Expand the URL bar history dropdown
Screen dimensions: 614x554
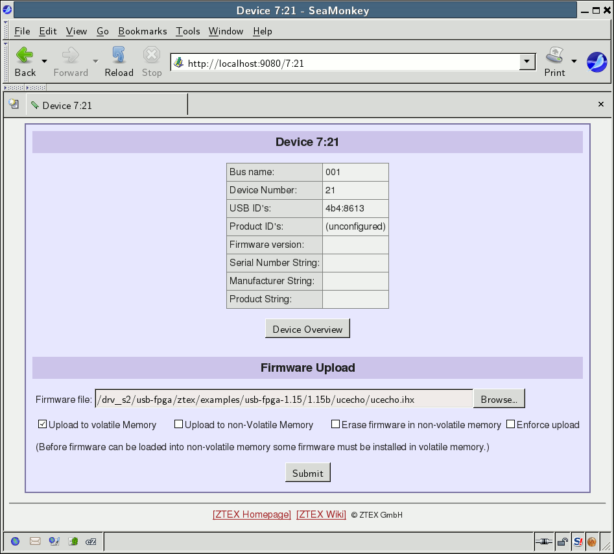(526, 62)
